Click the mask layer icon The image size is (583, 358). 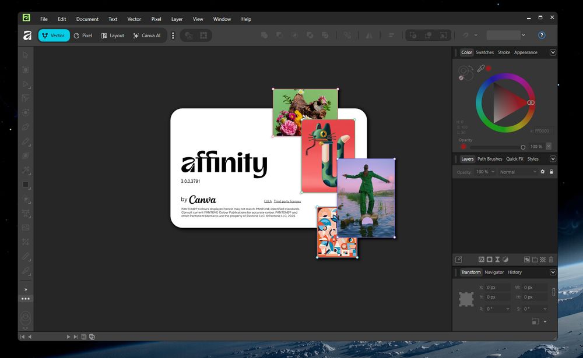pos(490,260)
